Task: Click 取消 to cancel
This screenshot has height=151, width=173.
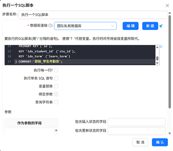Action: [x=140, y=142]
